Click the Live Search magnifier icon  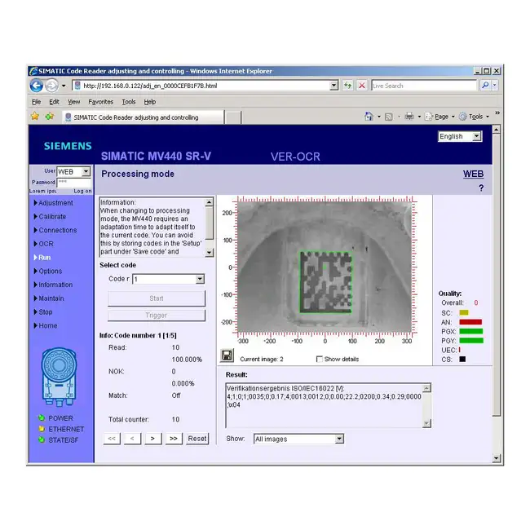pyautogui.click(x=485, y=86)
